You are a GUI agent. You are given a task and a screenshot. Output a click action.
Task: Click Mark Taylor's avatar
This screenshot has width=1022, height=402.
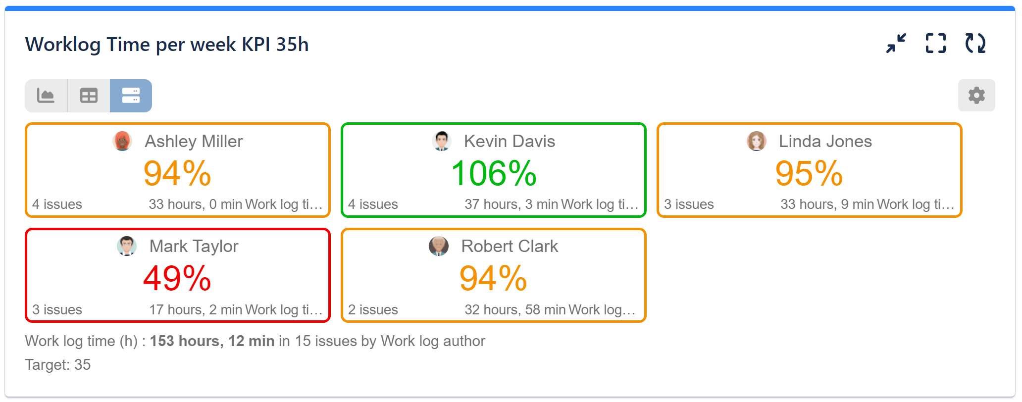point(127,246)
